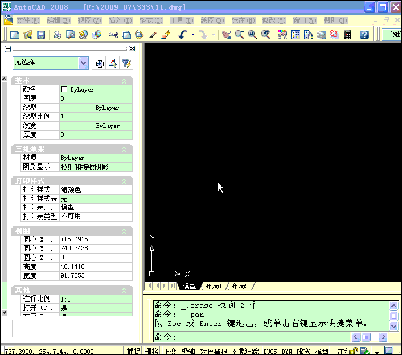Toggle 栅格 grid display in status bar
402x355 pixels.
[151, 351]
